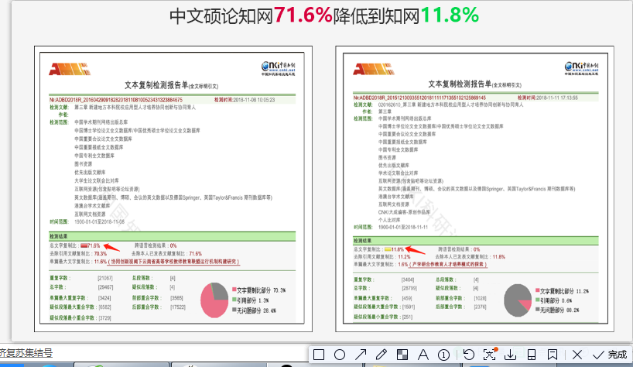Click the right report's pie chart
The width and height of the screenshot is (633, 367).
[518, 300]
